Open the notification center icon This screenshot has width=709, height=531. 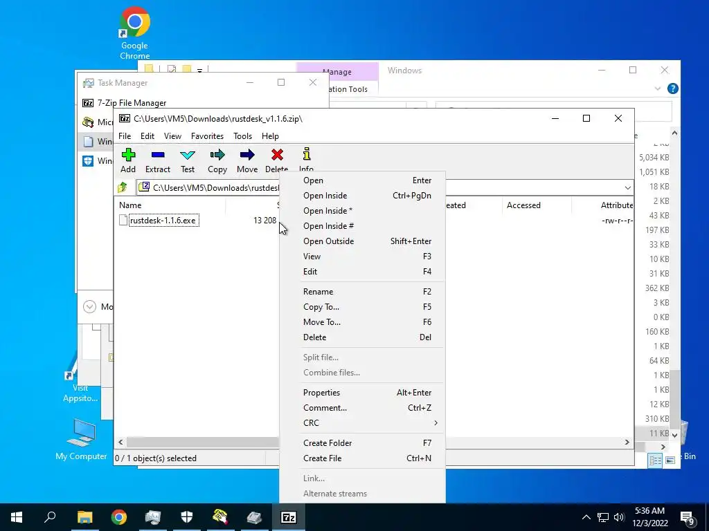[687, 517]
